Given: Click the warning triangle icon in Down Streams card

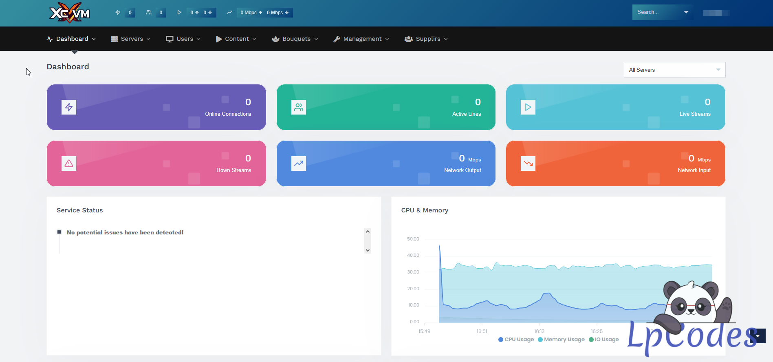Looking at the screenshot, I should click(69, 163).
